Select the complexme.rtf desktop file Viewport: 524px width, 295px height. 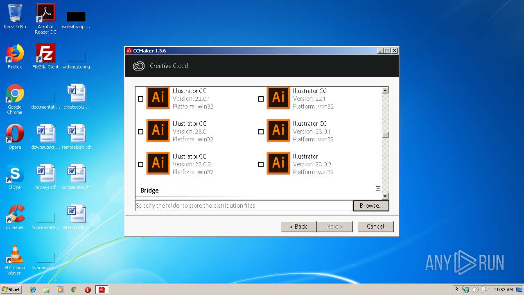pyautogui.click(x=76, y=177)
